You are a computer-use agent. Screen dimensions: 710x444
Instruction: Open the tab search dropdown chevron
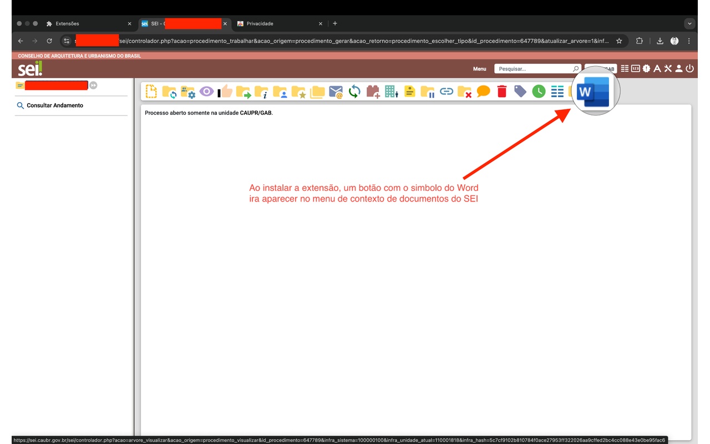[689, 24]
